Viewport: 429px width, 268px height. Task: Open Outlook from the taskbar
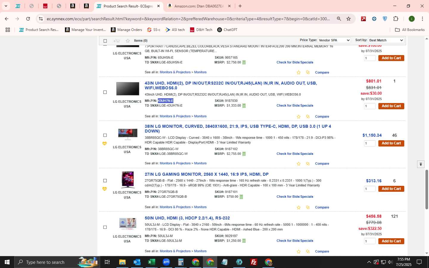pos(137,262)
